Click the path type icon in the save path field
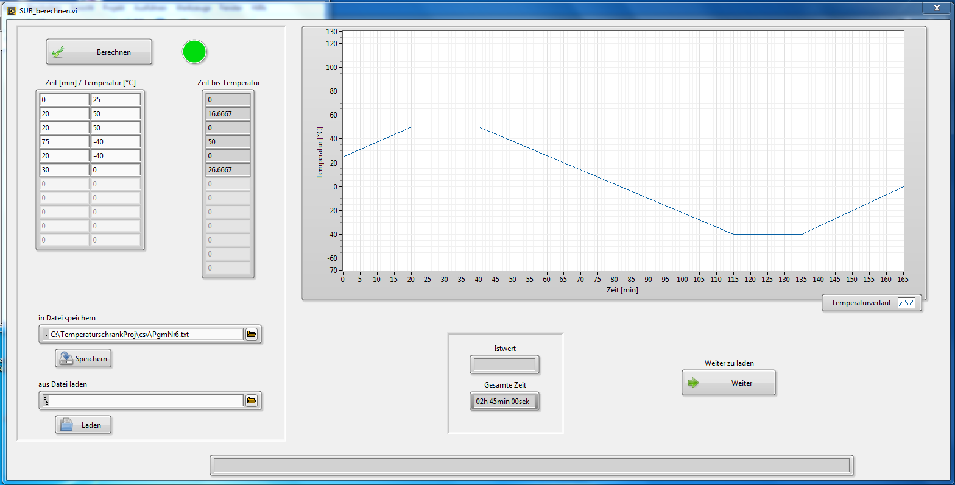955x485 pixels. pos(46,334)
